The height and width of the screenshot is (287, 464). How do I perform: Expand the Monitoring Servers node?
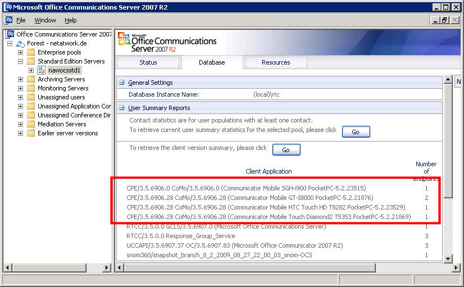coord(20,88)
